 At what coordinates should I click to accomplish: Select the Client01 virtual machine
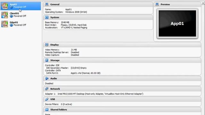(x=20, y=15)
